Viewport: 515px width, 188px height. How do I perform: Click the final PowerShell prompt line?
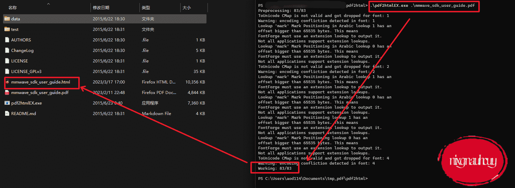pos(313,179)
